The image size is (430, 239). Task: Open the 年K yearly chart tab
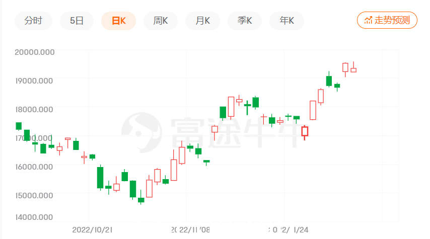[286, 21]
